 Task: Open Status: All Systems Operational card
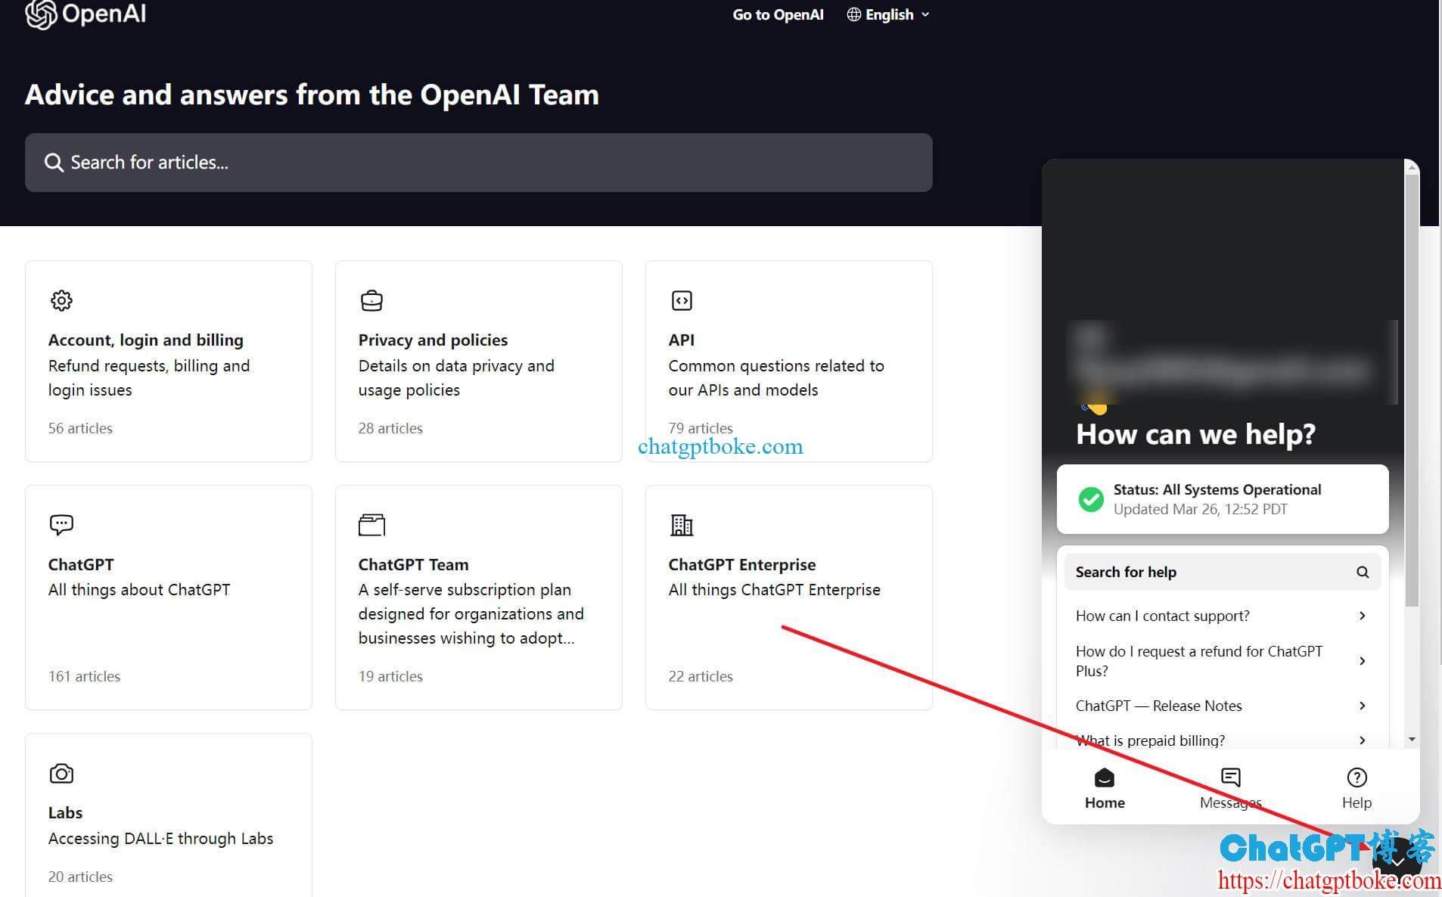point(1223,499)
